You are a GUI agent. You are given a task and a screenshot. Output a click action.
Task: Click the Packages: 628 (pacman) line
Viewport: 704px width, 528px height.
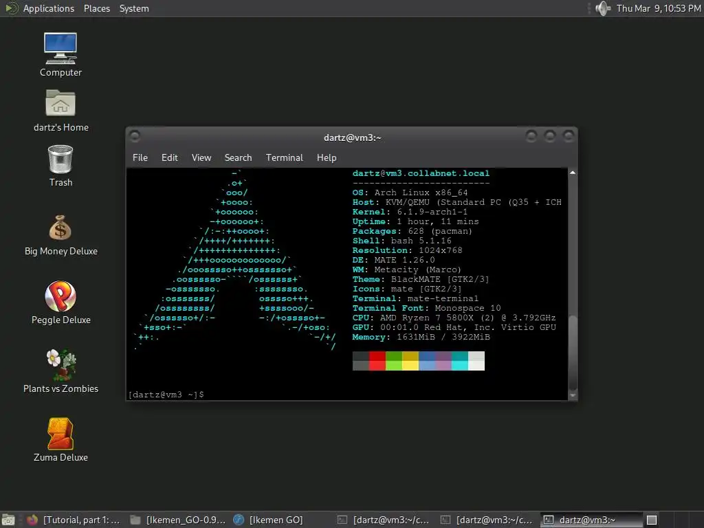412,231
